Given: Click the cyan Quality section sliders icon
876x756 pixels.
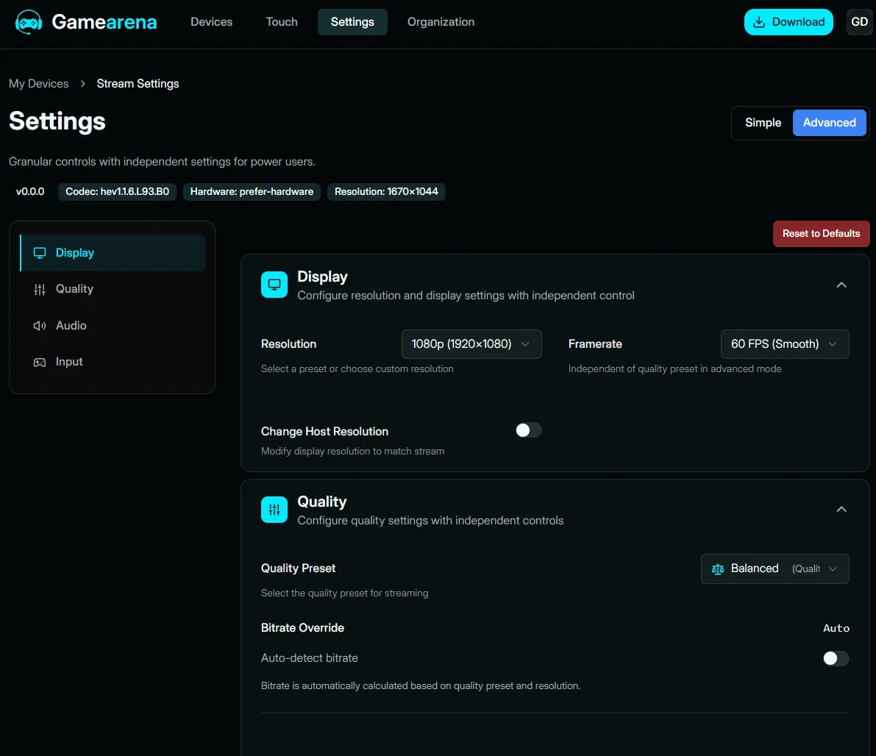Looking at the screenshot, I should click(274, 510).
